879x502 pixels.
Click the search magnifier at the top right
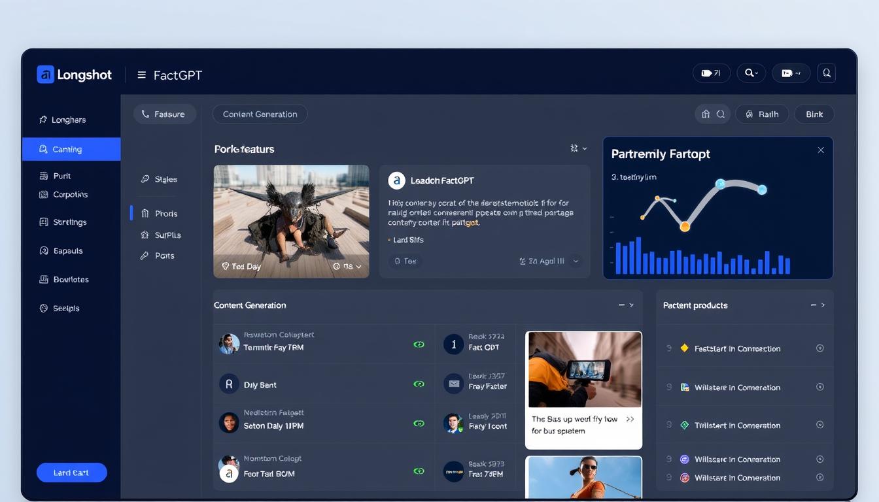[x=826, y=73]
